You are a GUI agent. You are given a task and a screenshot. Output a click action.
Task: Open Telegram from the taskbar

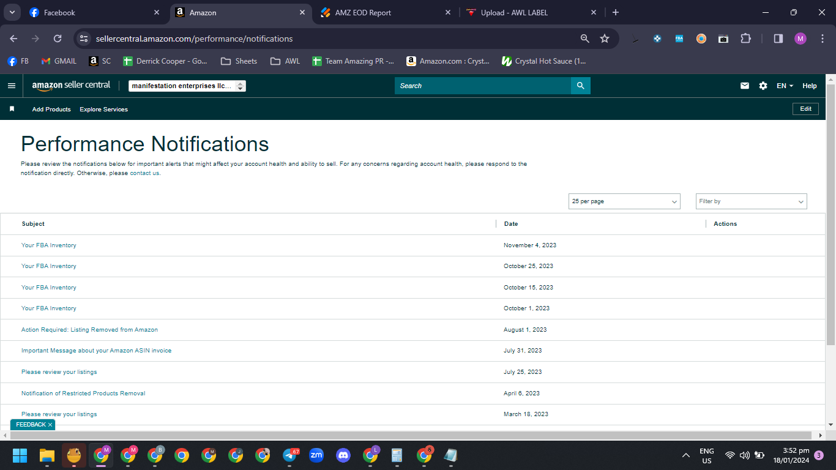[290, 455]
